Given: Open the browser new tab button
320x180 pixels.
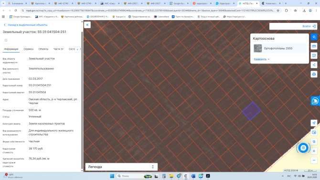Looking at the screenshot, I should (x=286, y=3).
